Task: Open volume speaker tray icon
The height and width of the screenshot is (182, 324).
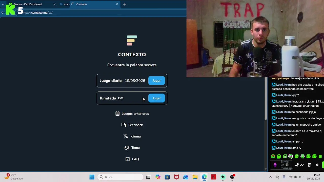Action: 295,177
